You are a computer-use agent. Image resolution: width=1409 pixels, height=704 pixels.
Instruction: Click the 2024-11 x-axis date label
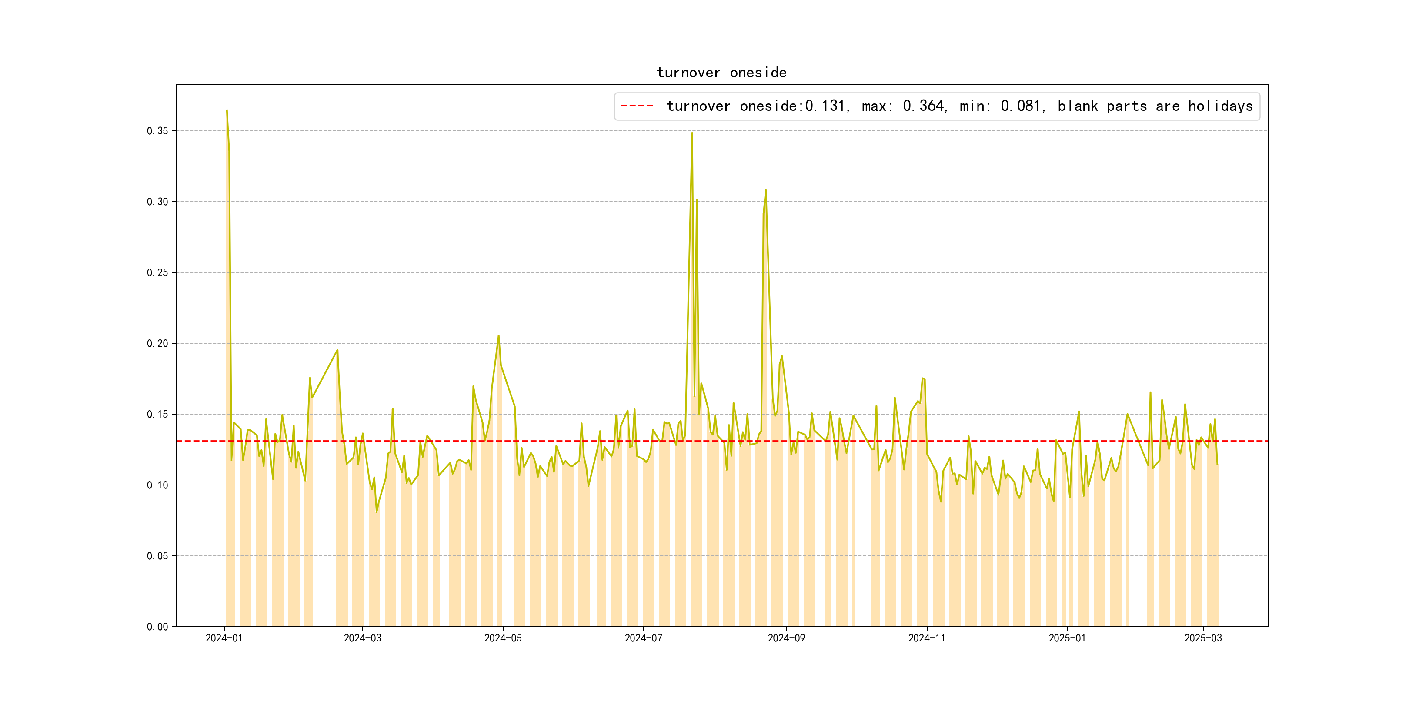click(x=927, y=638)
